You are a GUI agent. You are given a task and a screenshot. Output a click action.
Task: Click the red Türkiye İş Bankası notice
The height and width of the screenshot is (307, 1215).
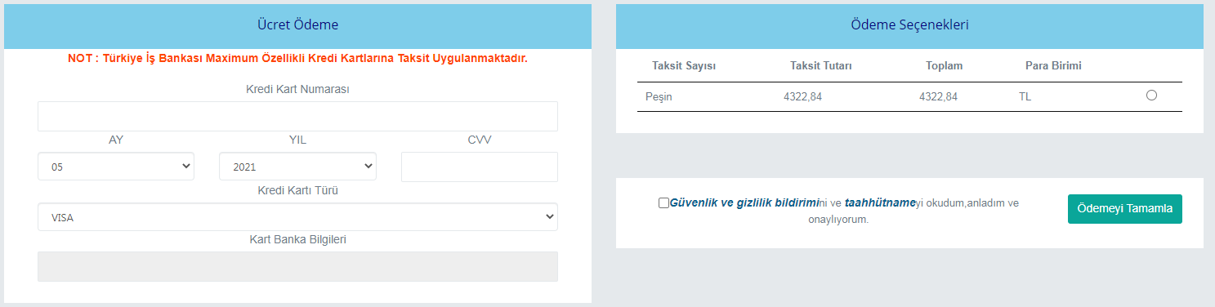coord(297,59)
